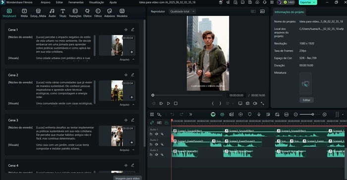
Task: Click the AI credits 5480 counter
Action: [289, 2]
